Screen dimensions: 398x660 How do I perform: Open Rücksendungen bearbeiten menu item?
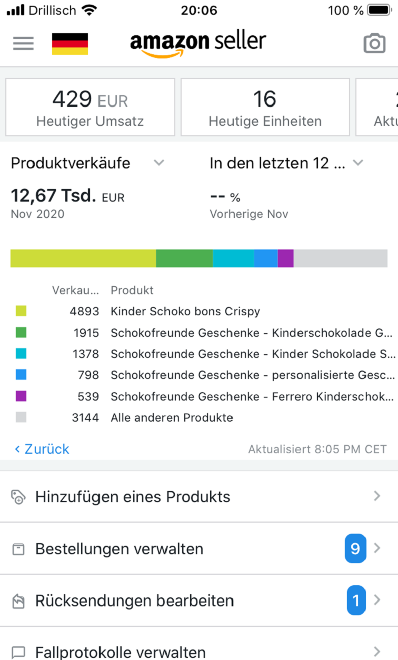(x=134, y=601)
